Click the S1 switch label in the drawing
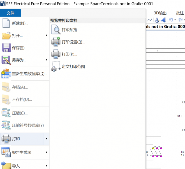185x169 pixels. pyautogui.click(x=179, y=116)
